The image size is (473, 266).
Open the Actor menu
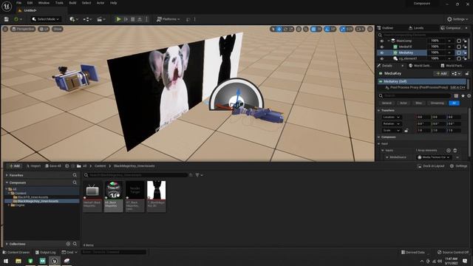coord(101,3)
